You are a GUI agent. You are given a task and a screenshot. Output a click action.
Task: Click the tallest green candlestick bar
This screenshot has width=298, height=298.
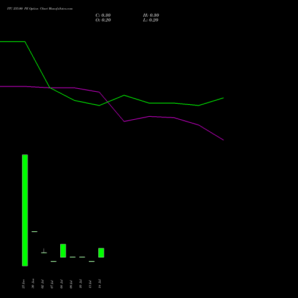pyautogui.click(x=25, y=210)
